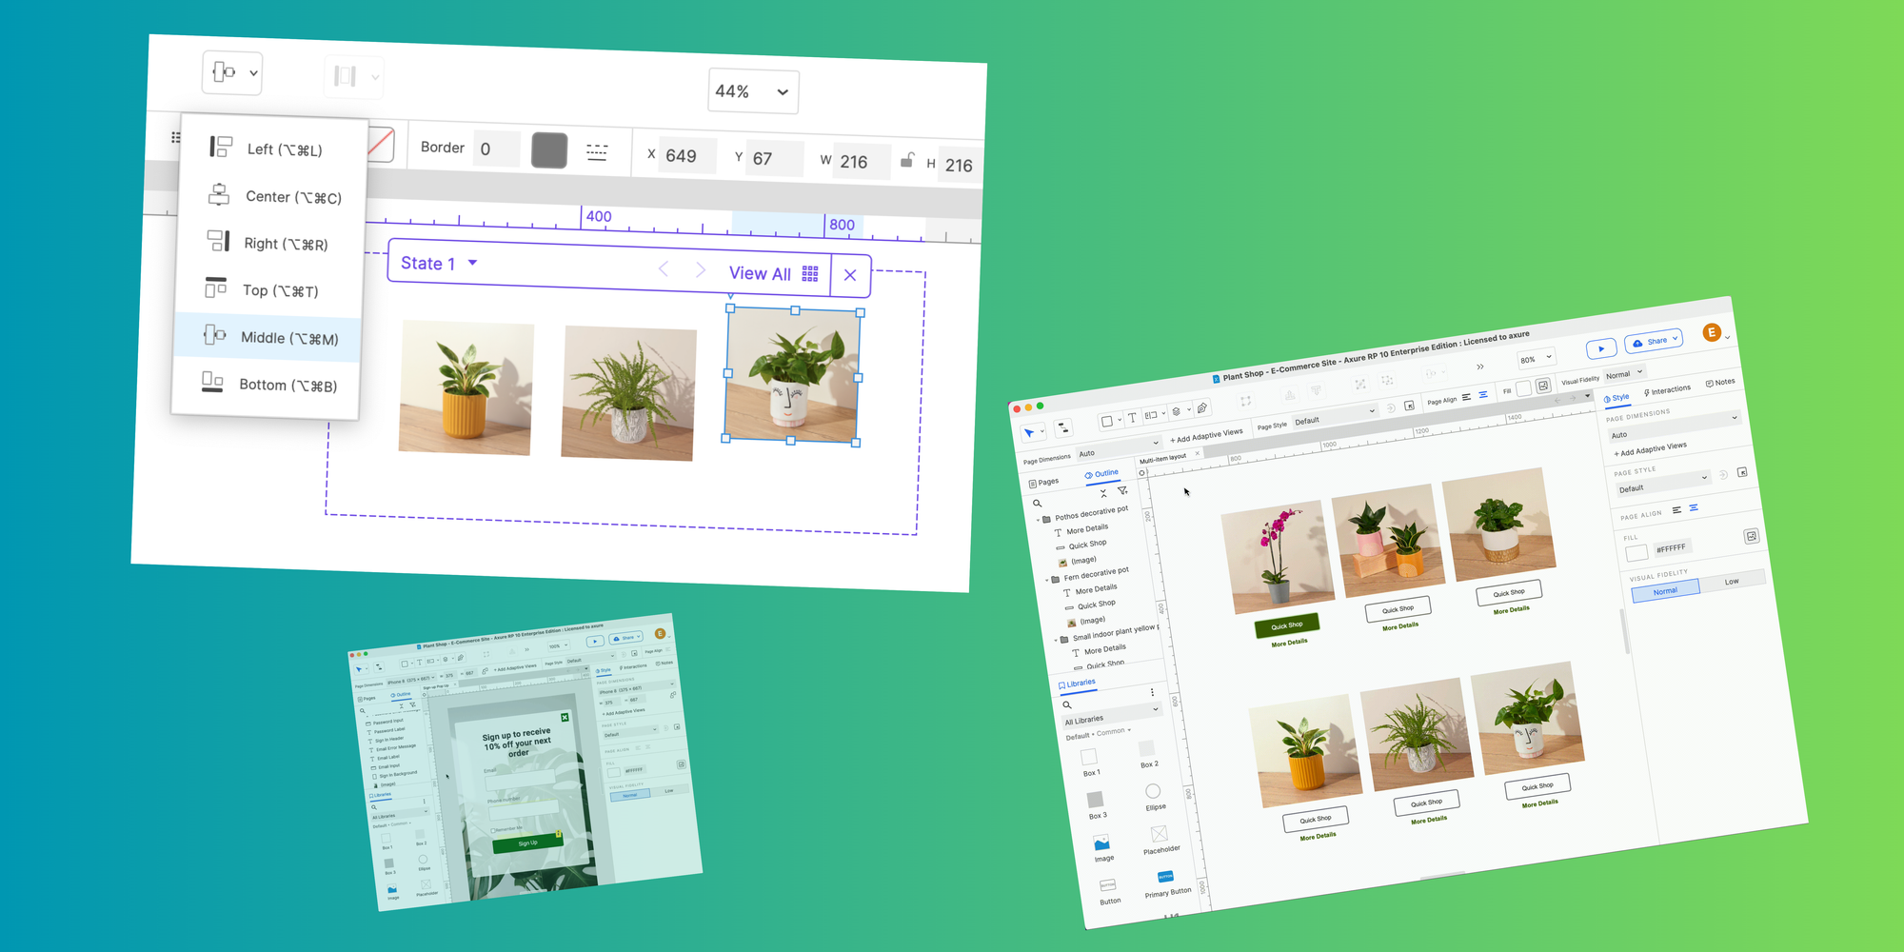Click the search icon in the Outline panel
Screen dimensions: 1904x952
pyautogui.click(x=1037, y=503)
